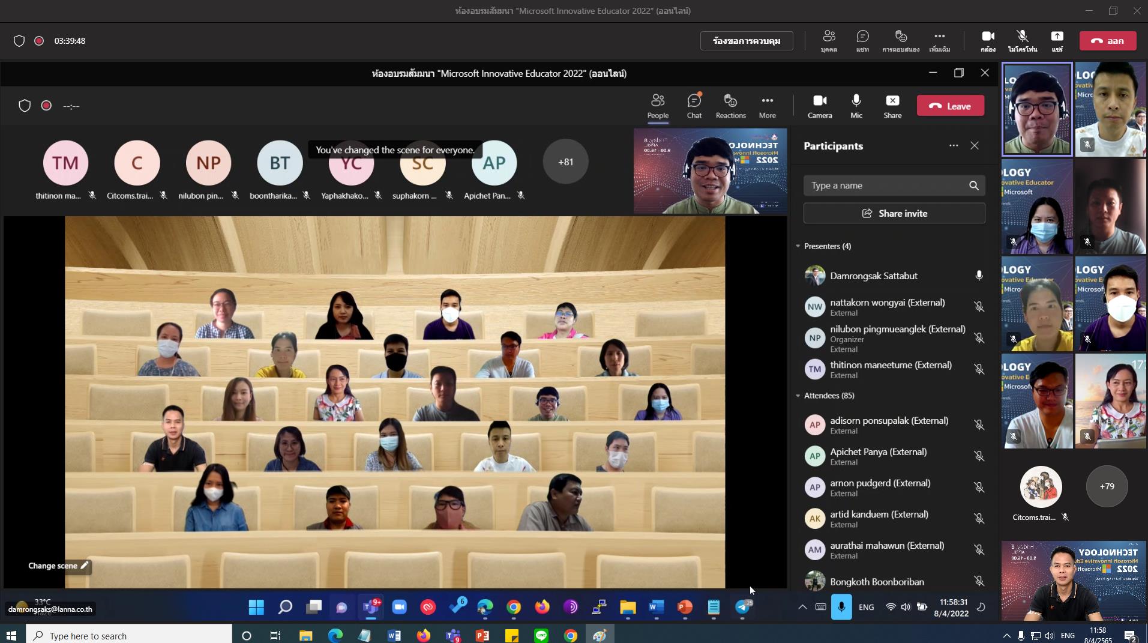Click the search magnifier in Participants

coord(974,186)
